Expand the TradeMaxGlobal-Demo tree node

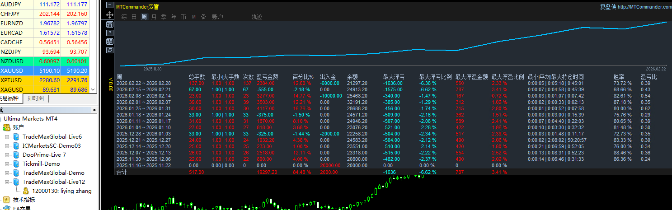click(7, 173)
